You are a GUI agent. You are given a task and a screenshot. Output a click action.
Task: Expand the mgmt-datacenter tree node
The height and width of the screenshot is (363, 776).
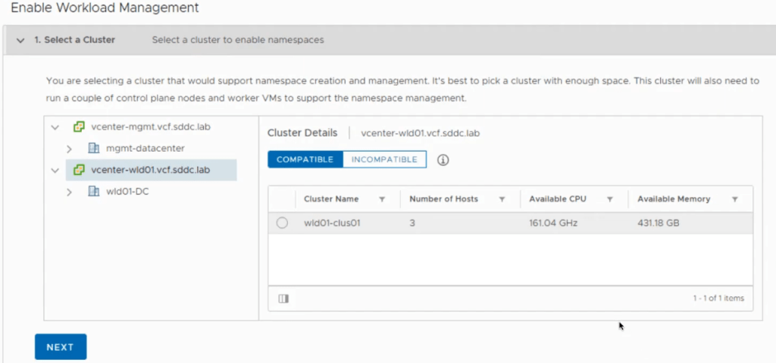click(x=69, y=149)
